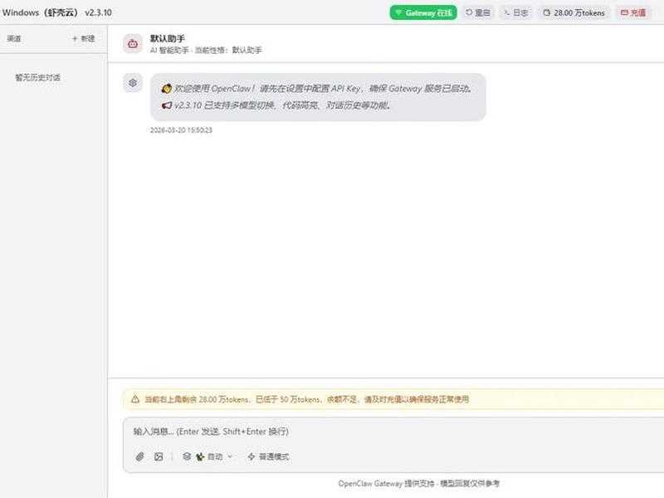The height and width of the screenshot is (498, 664).
Task: Click the timestamp 2026-03-20 15:50:23
Action: coord(181,130)
